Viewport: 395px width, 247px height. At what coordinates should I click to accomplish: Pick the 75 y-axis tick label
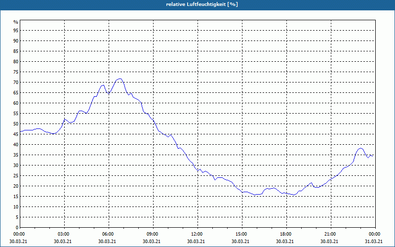(16, 72)
